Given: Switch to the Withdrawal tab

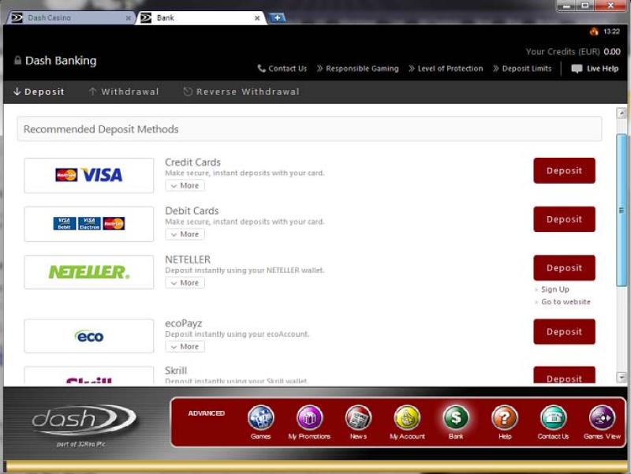Looking at the screenshot, I should coord(123,91).
